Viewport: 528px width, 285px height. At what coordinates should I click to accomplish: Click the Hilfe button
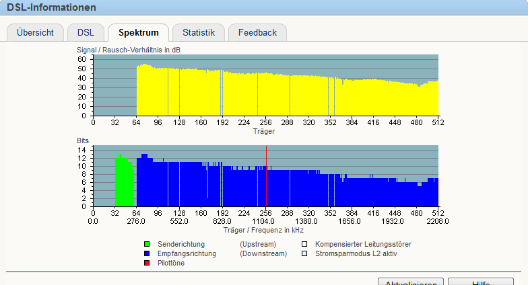click(x=480, y=282)
